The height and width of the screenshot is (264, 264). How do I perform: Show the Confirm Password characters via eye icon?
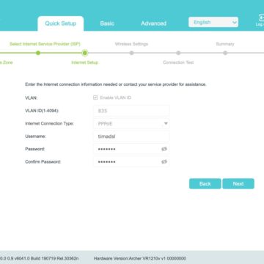[164, 161]
